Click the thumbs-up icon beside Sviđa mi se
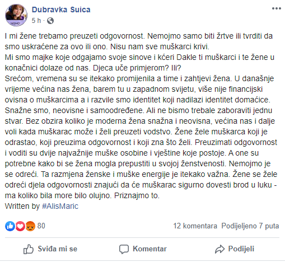This screenshot has width=285, height=262. pyautogui.click(x=29, y=249)
